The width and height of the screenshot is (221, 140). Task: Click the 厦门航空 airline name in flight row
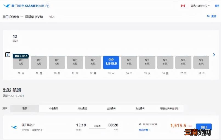28,125
